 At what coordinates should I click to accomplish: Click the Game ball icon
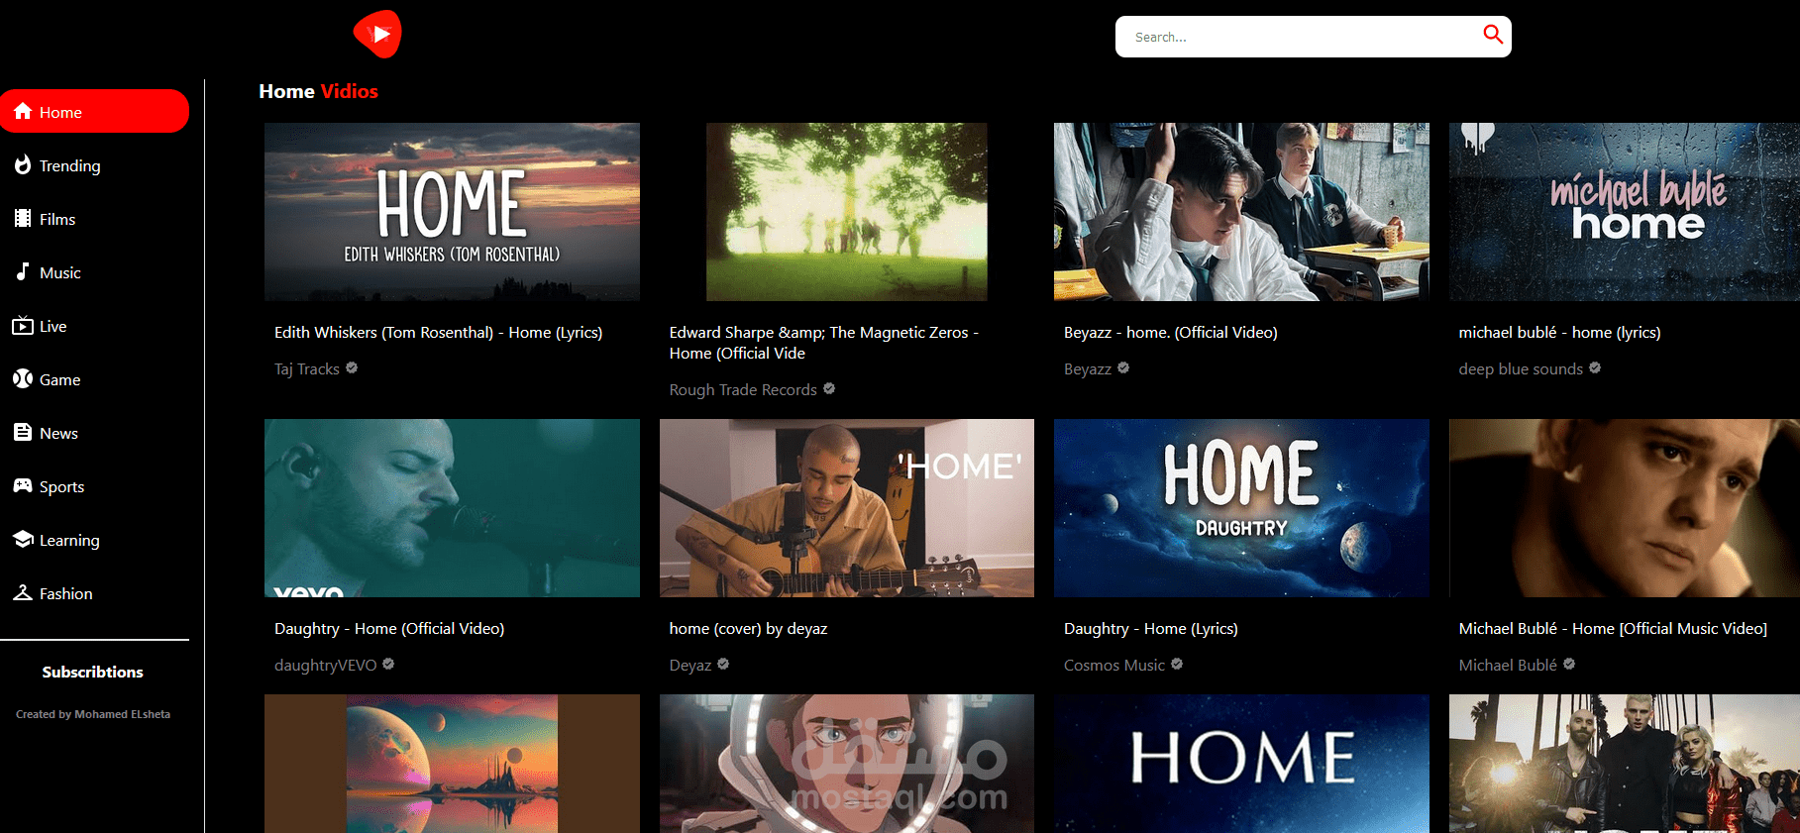click(23, 378)
